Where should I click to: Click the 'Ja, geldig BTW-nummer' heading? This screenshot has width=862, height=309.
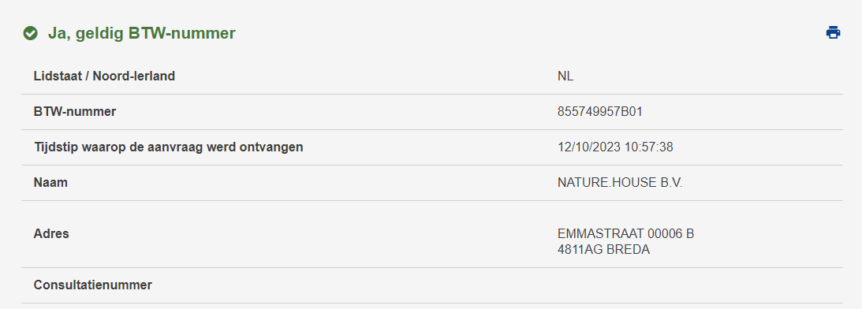pos(141,34)
